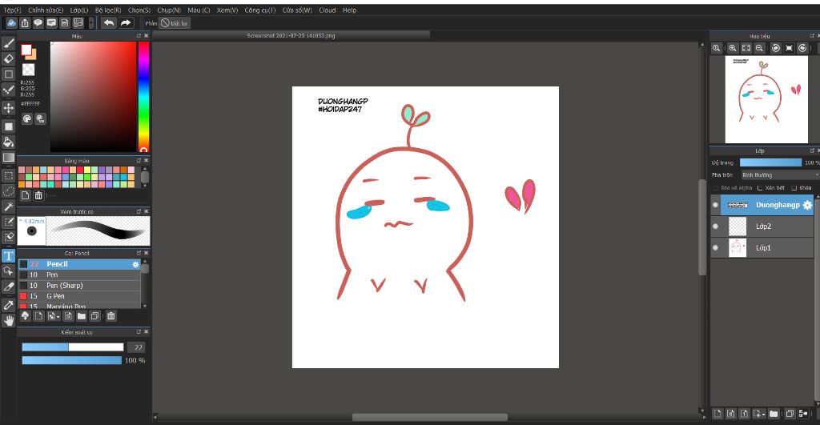Image resolution: width=820 pixels, height=425 pixels.
Task: Toggle the Bảo vệ alpha checkbox
Action: [x=715, y=187]
